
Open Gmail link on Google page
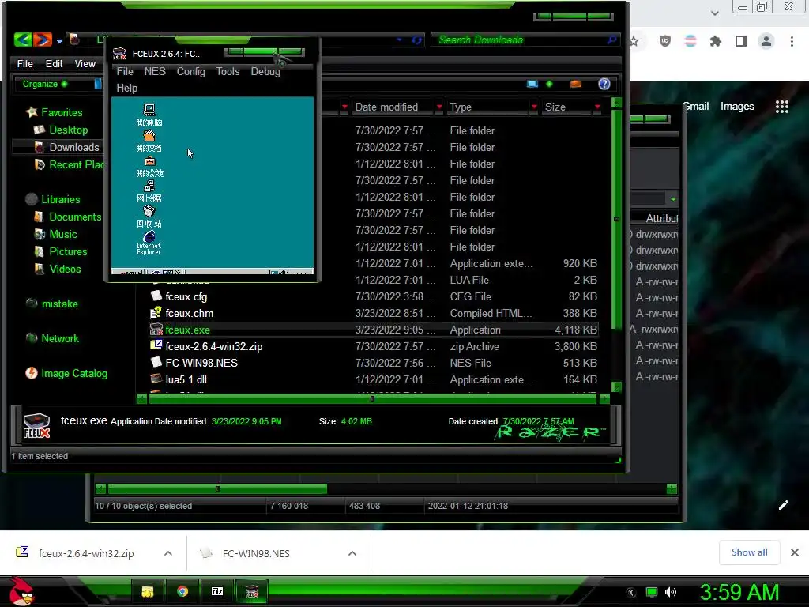coord(695,106)
